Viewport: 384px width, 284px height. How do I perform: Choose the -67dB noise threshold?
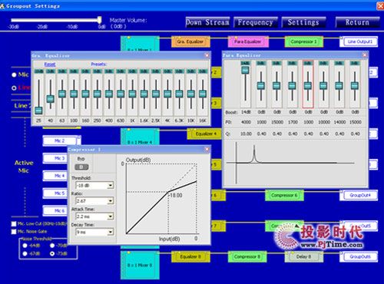tap(25, 253)
